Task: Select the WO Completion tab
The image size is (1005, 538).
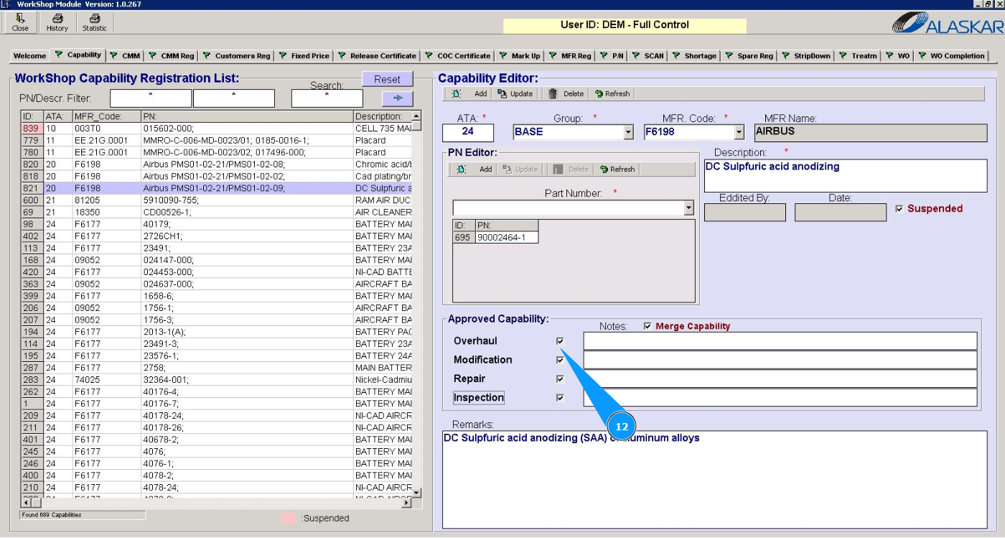Action: [952, 55]
